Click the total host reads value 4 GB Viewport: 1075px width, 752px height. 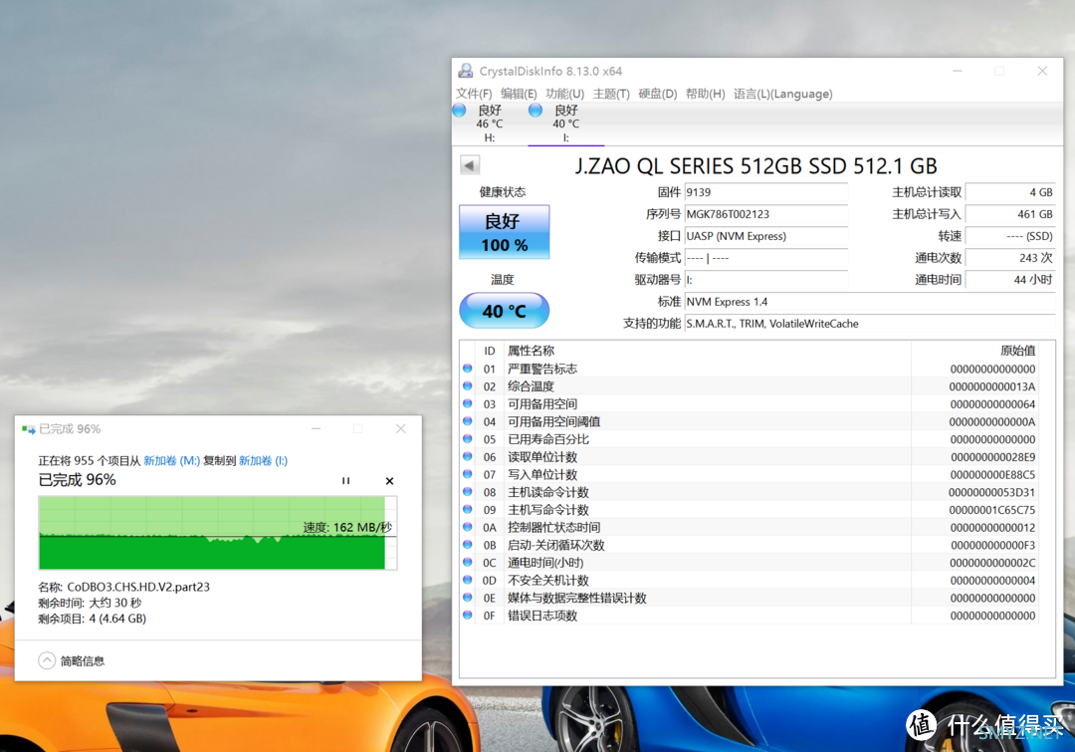click(x=1010, y=192)
